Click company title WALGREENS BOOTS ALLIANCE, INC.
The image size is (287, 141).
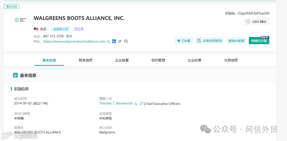(x=79, y=18)
